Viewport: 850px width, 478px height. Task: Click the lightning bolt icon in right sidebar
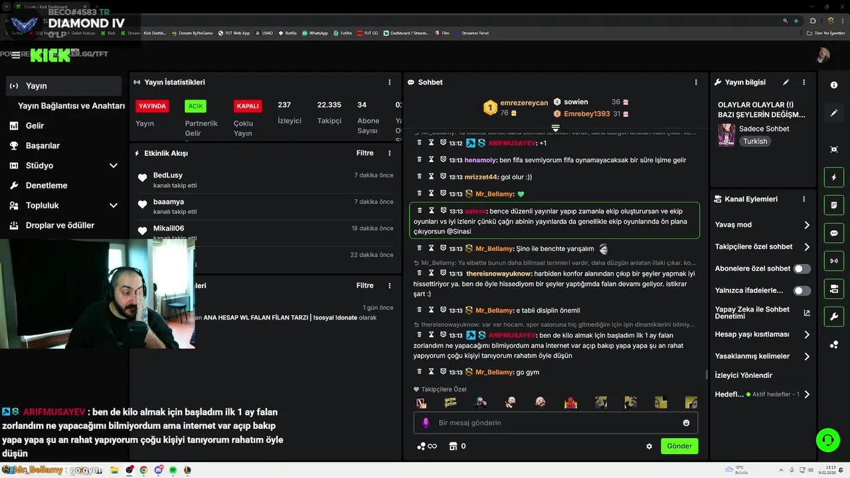click(834, 177)
